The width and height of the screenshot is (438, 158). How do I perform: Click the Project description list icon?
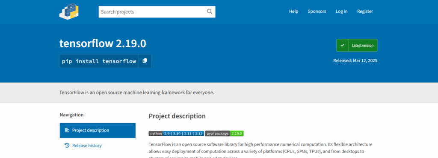[x=67, y=130]
